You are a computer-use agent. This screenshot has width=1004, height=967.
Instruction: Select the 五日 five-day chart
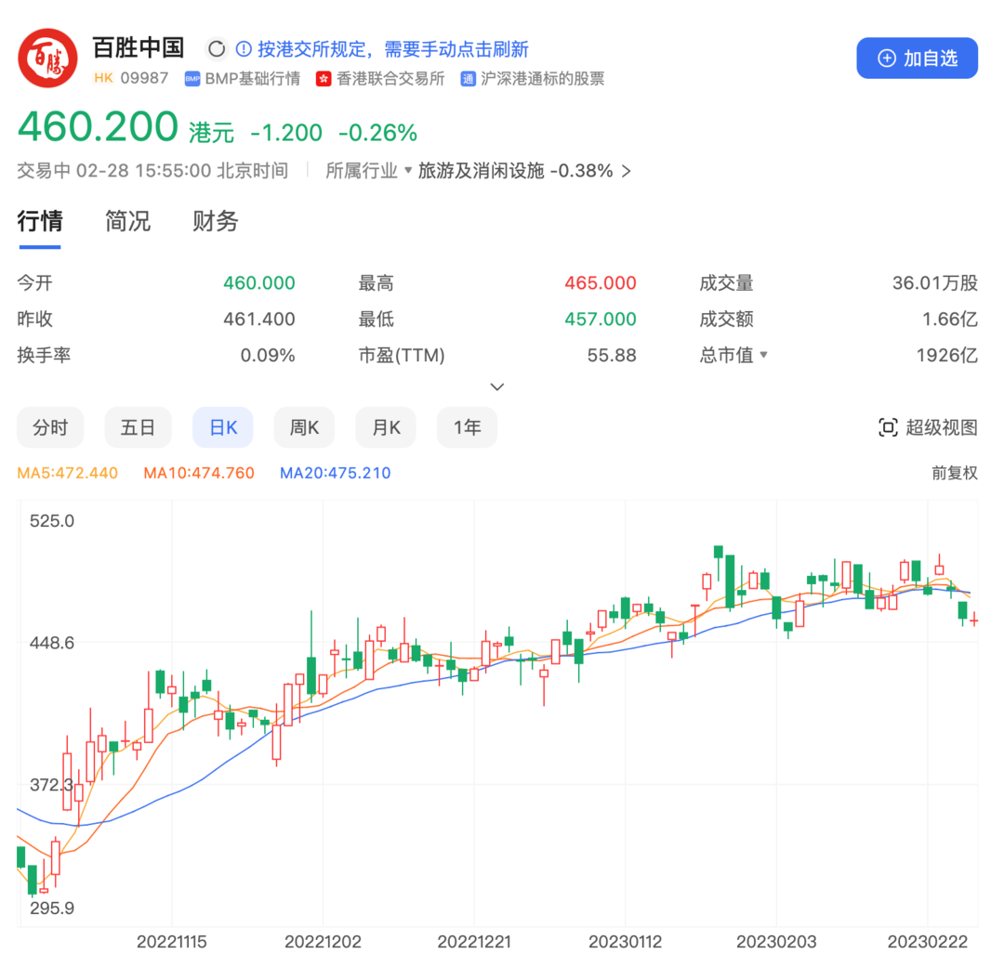coord(138,427)
